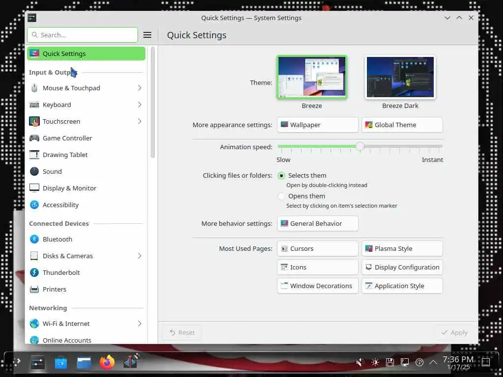The height and width of the screenshot is (377, 503).
Task: Open brightness tray icon
Action: [x=375, y=363]
